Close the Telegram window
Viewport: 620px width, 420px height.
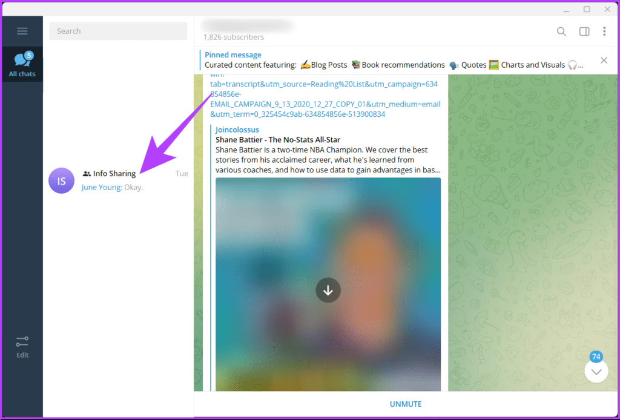point(607,9)
